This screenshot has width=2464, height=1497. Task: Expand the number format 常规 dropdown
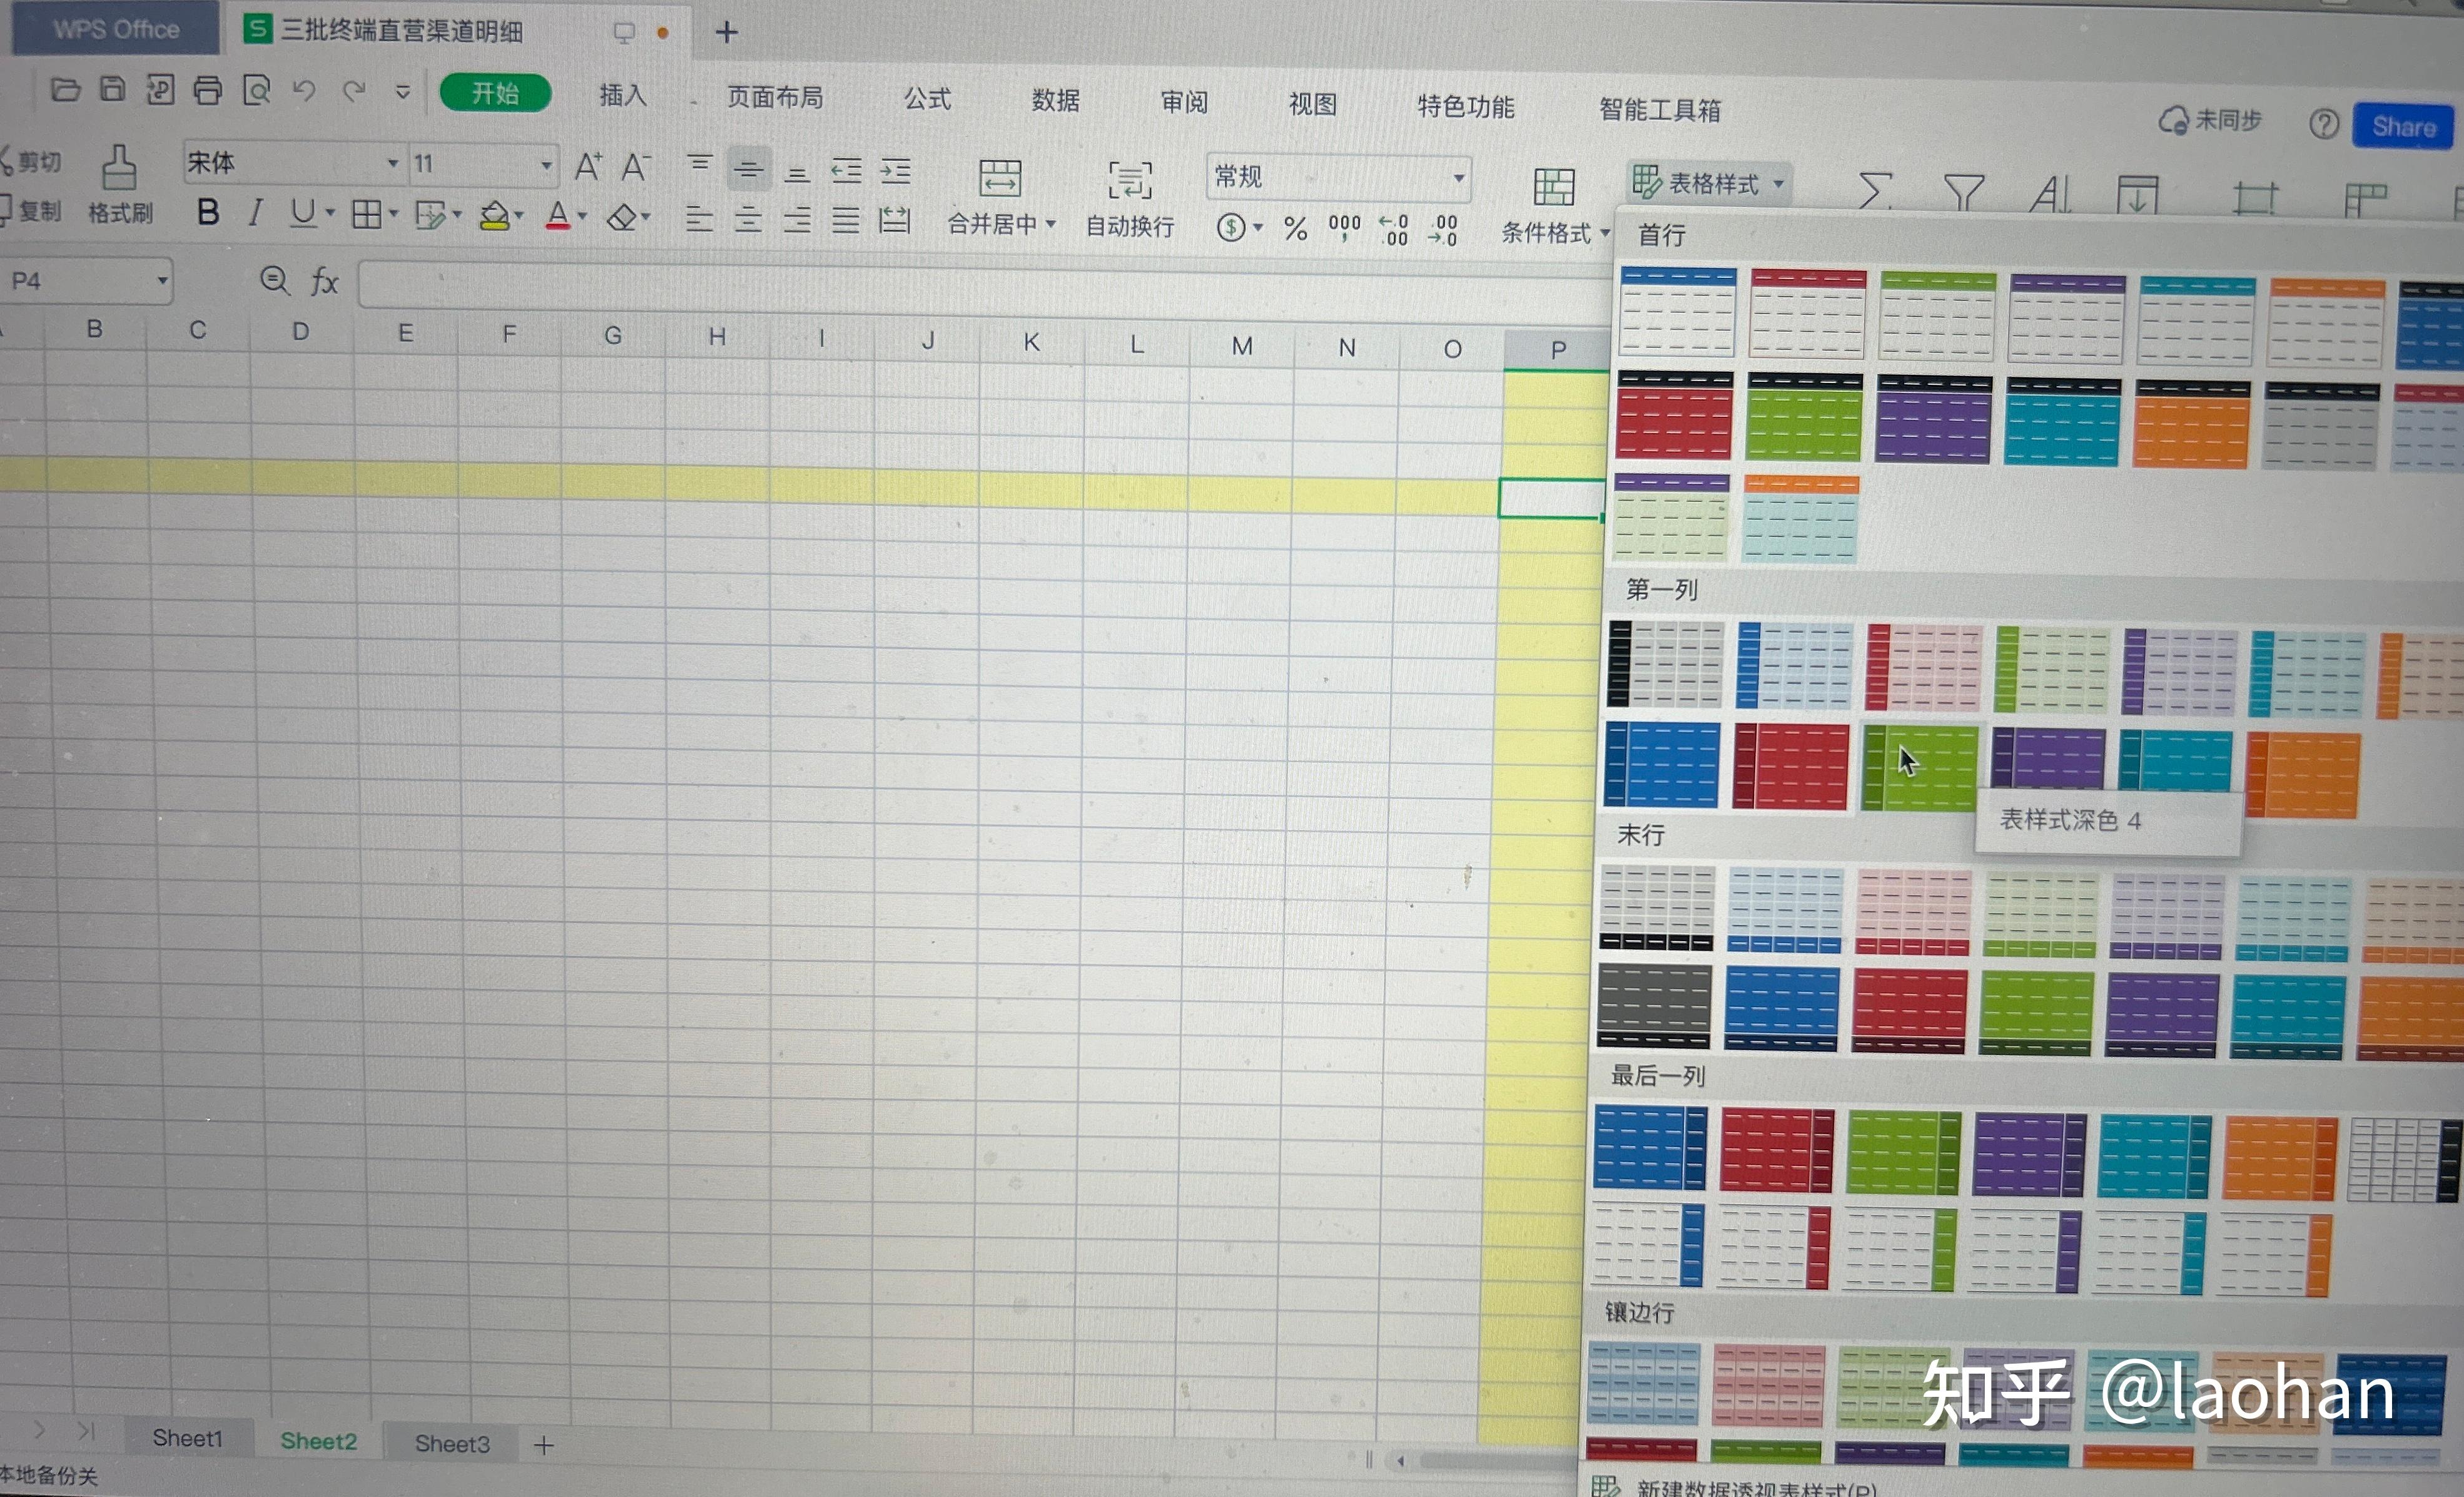1459,178
